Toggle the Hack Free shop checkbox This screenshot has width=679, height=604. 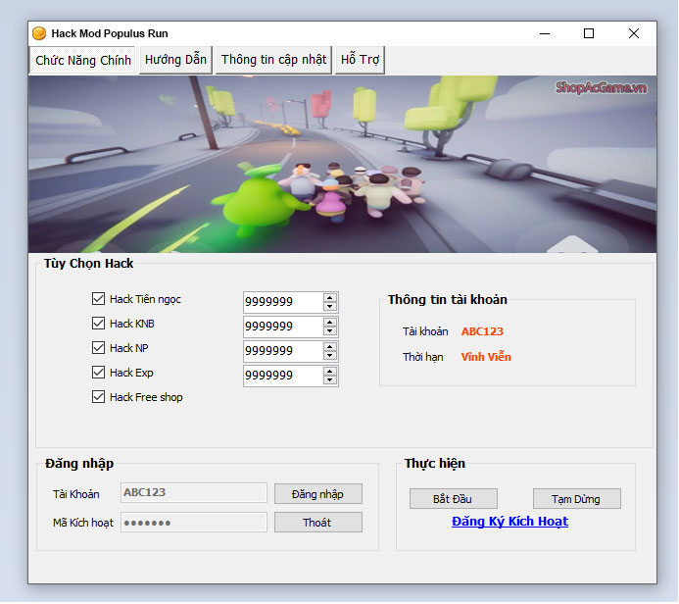[x=98, y=397]
